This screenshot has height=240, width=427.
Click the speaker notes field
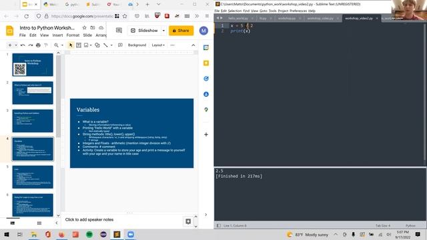click(x=123, y=219)
